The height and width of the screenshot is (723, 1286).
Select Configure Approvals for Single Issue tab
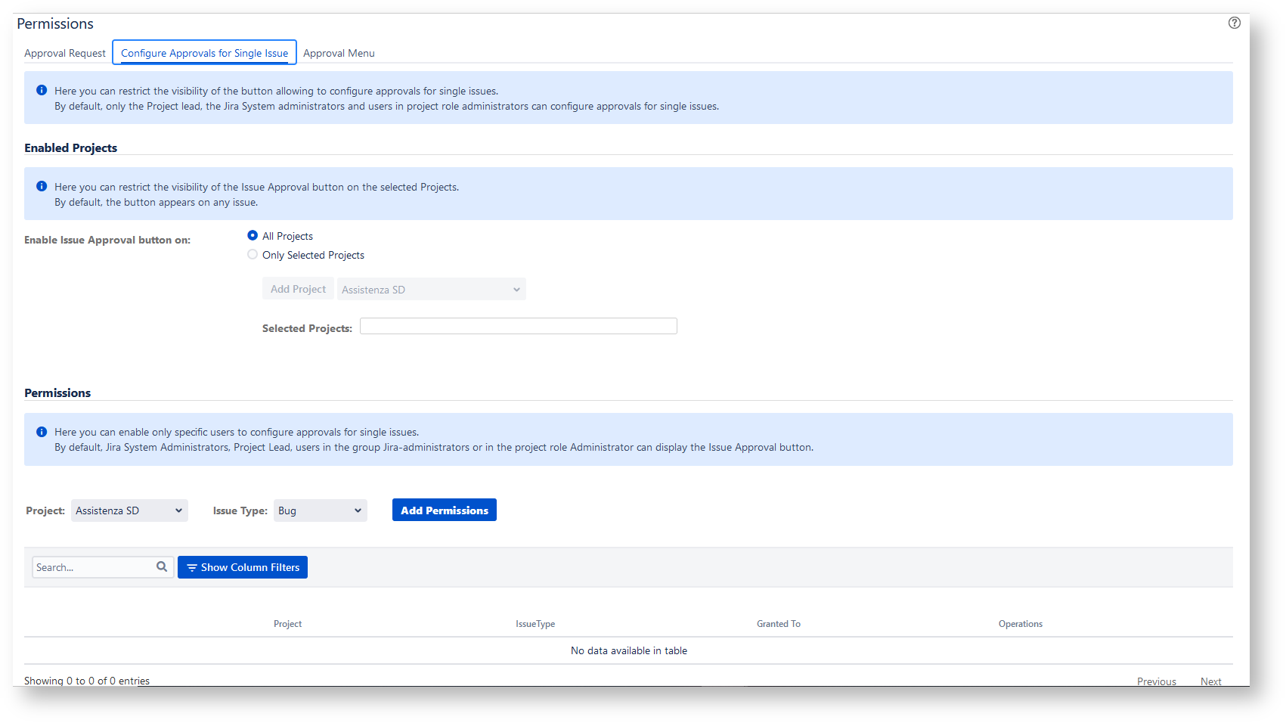click(204, 53)
